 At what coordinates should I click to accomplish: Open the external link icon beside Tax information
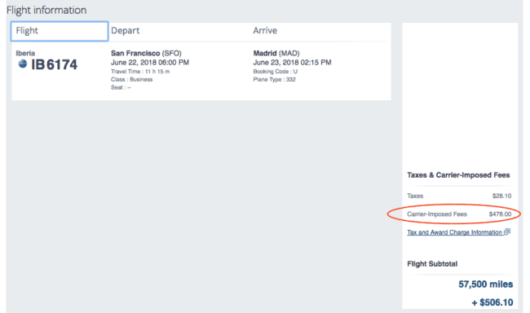[x=507, y=231]
